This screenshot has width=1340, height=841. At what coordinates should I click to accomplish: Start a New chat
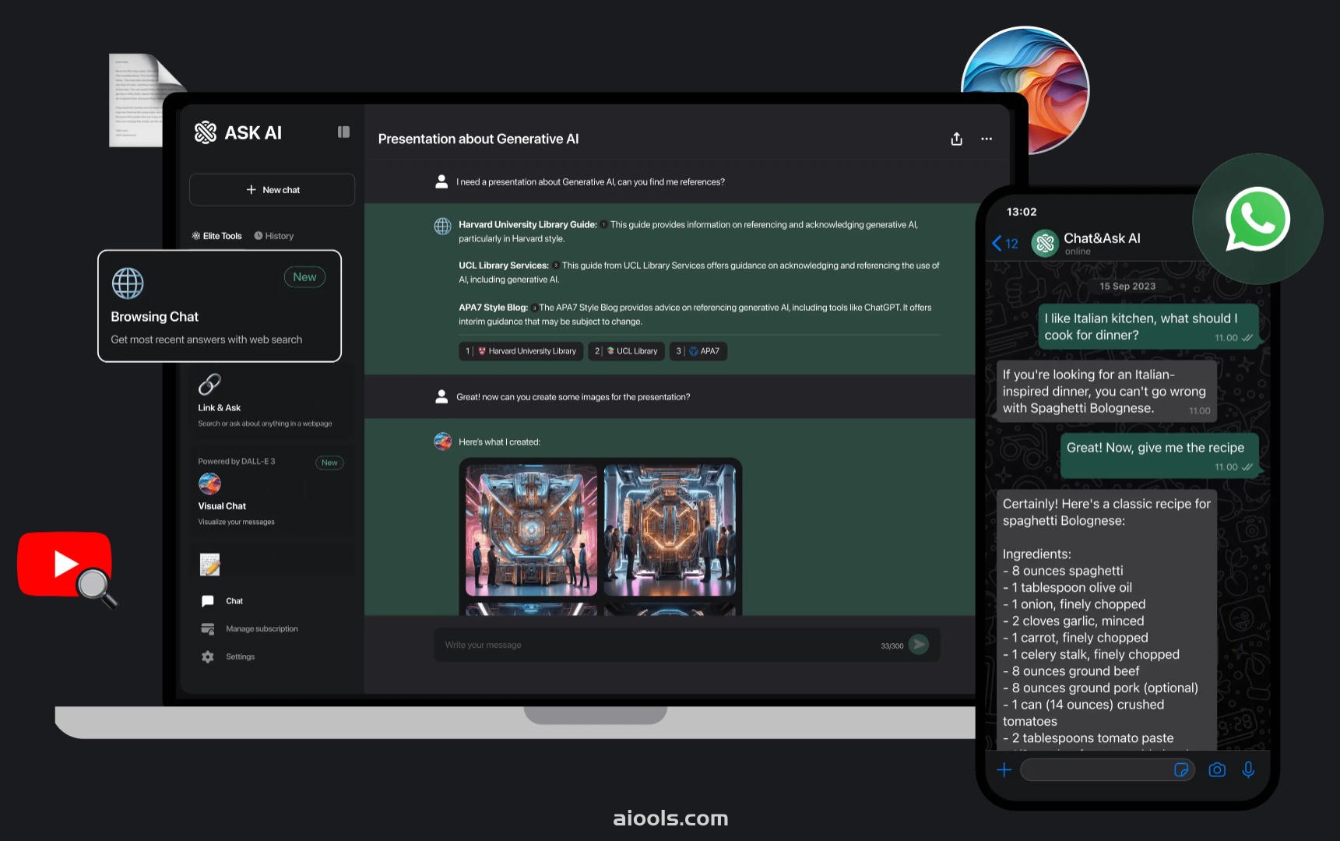272,190
